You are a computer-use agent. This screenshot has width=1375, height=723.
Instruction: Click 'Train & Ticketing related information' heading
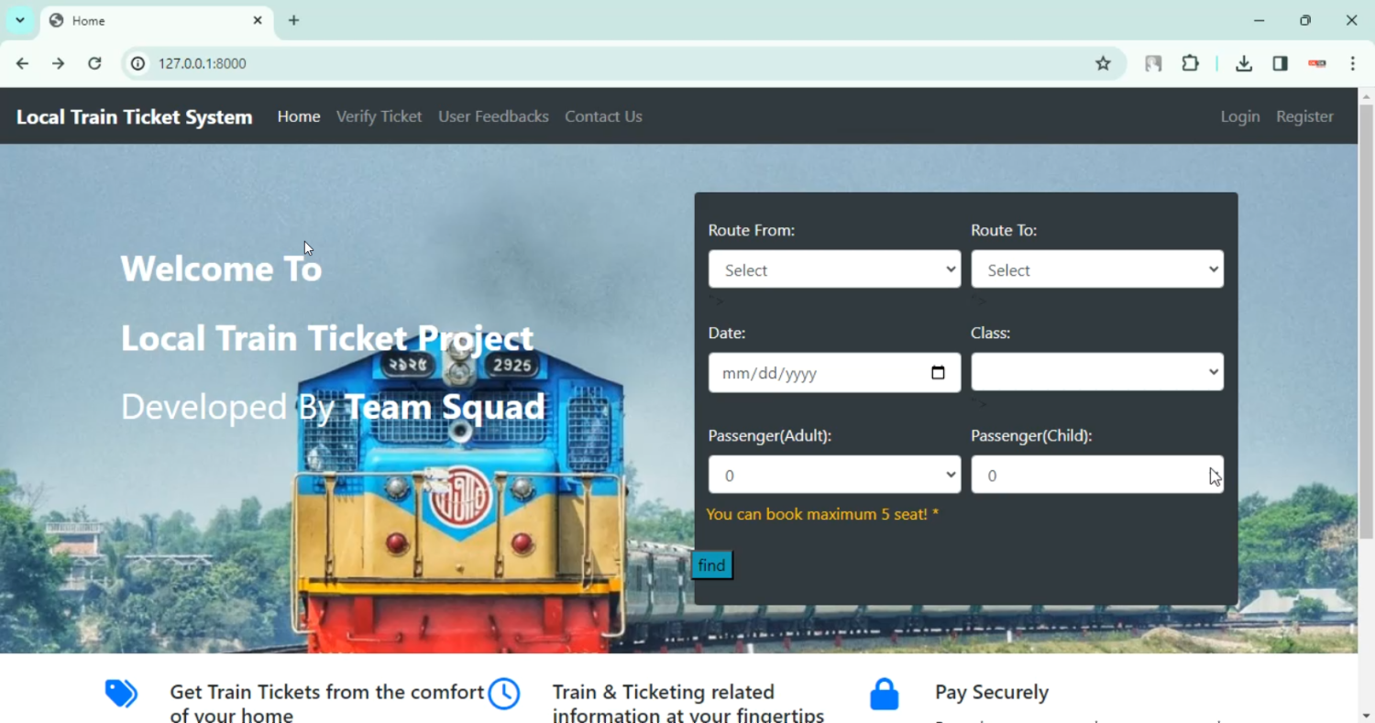tap(688, 704)
